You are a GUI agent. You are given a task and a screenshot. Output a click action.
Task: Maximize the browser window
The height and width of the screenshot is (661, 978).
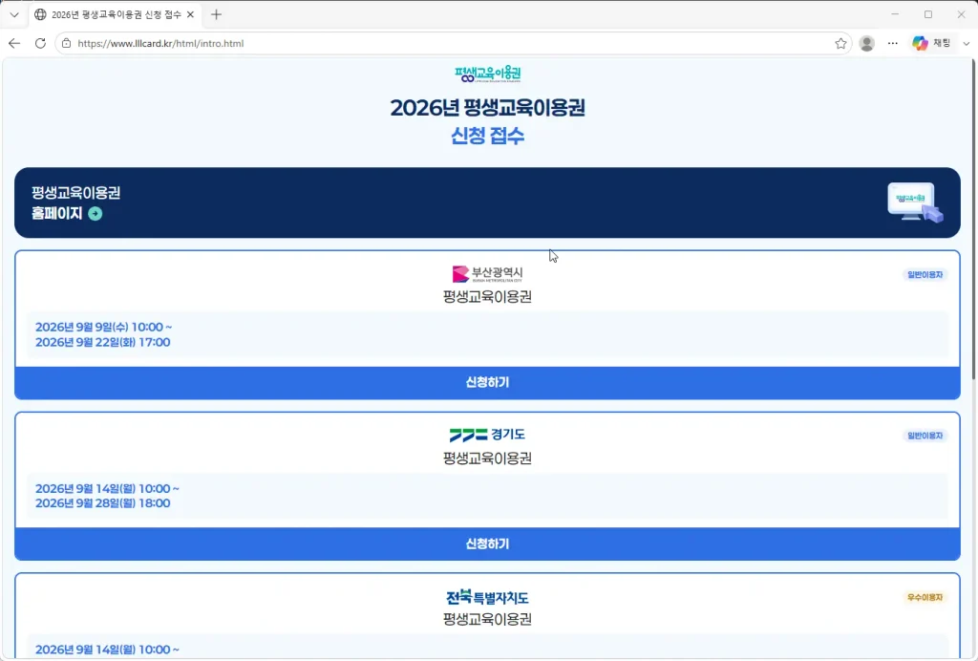[x=928, y=14]
